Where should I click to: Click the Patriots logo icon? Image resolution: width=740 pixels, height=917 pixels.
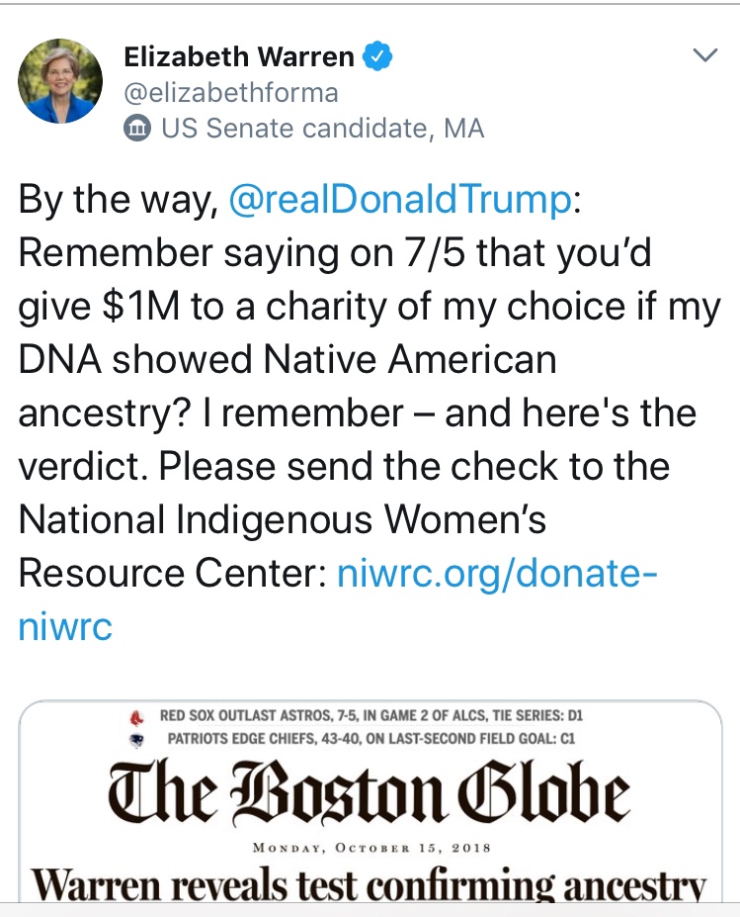coord(136,738)
